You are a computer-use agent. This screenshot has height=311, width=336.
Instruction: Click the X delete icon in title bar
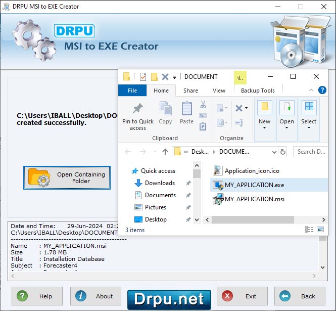[165, 77]
